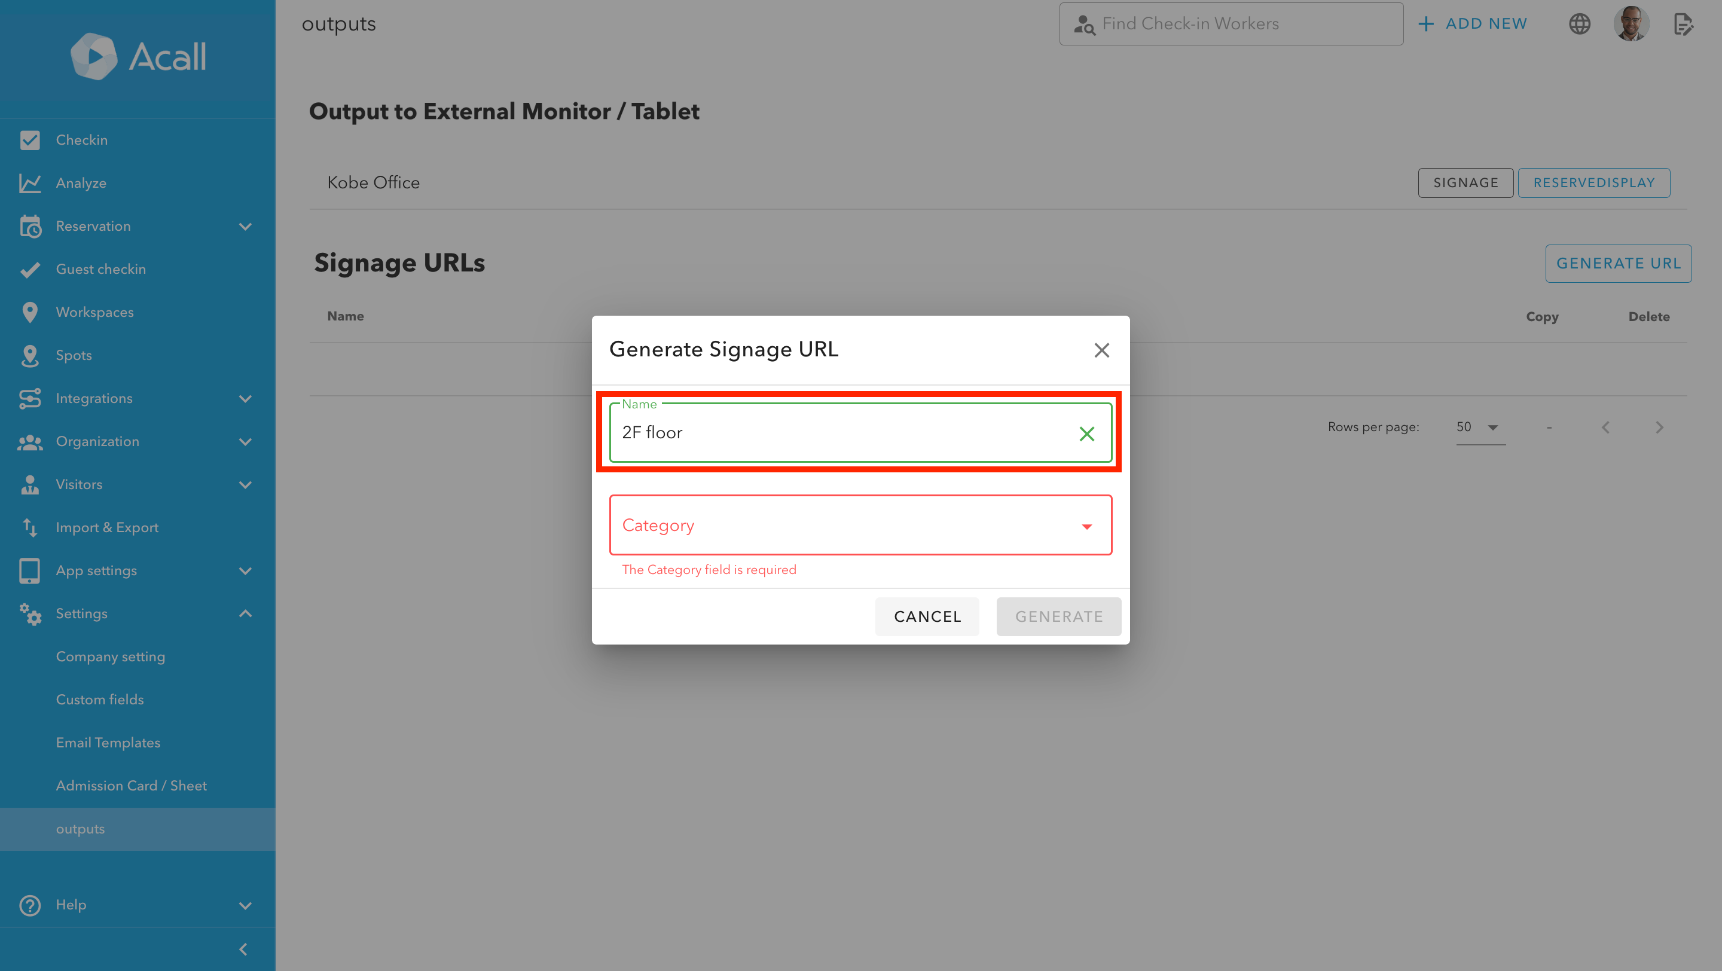Click the Acall logo
The image size is (1722, 971).
pyautogui.click(x=138, y=56)
